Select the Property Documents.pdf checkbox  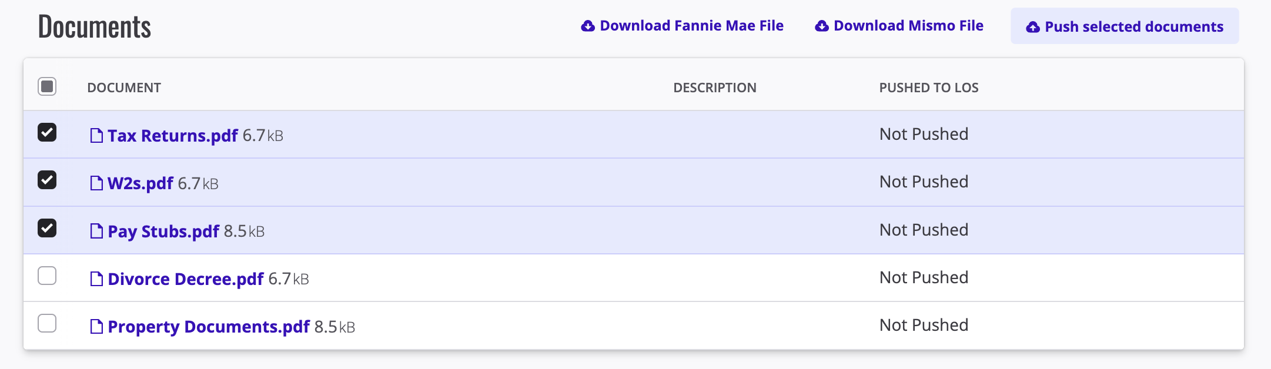pos(47,323)
